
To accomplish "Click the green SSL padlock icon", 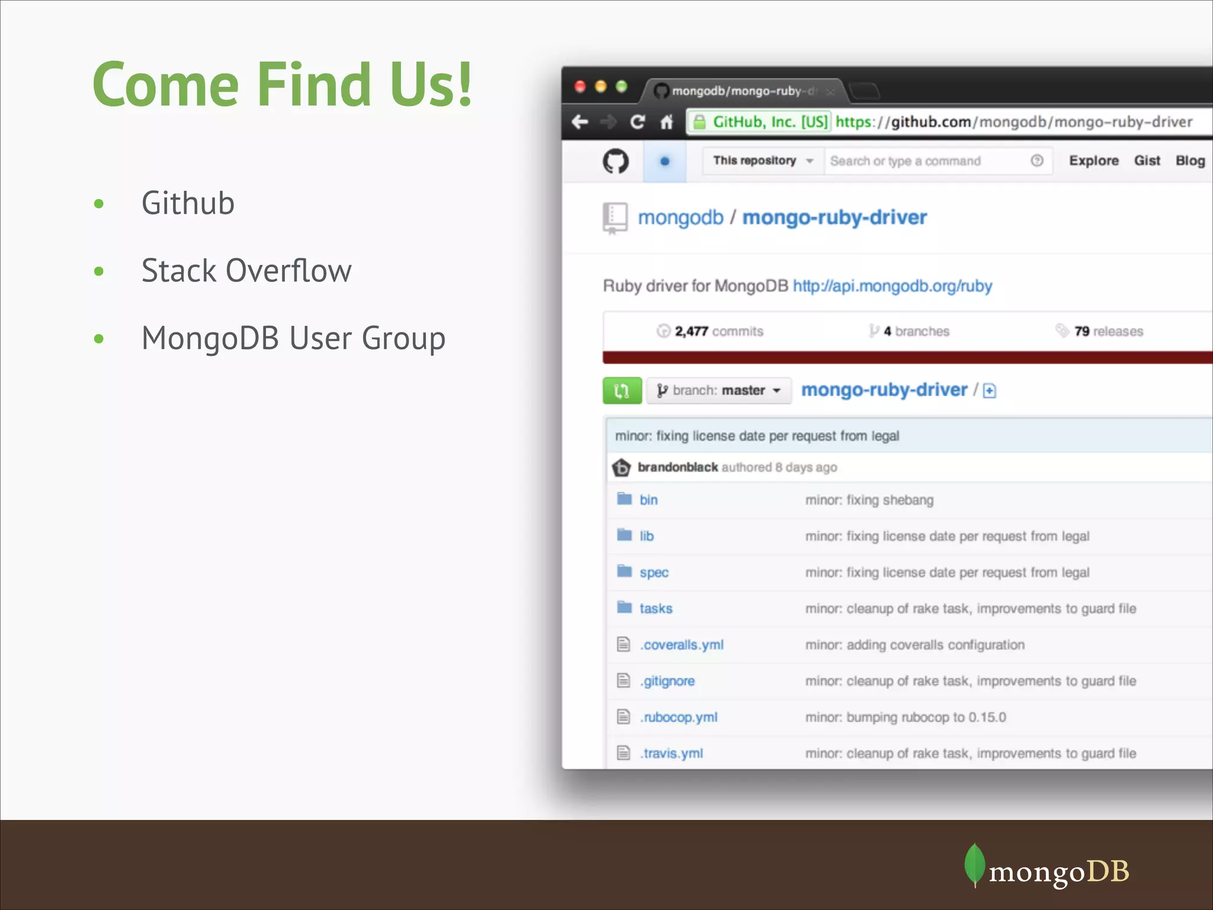I will (x=699, y=122).
